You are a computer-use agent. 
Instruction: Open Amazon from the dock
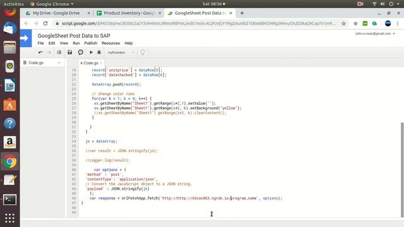coord(10,143)
